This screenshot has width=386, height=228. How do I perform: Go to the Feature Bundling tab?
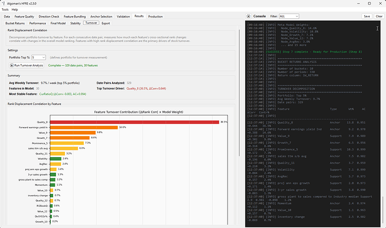(74, 16)
